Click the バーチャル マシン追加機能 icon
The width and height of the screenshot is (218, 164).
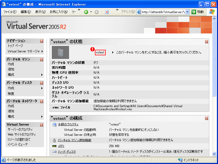pos(54,140)
